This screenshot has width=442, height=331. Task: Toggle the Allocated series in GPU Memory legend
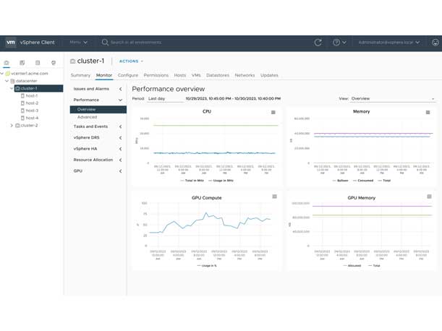[354, 265]
